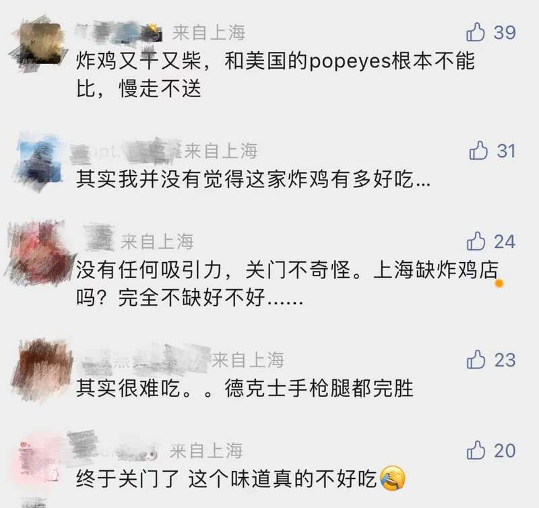This screenshot has height=508, width=539.
Task: Tap thumbs-up on the 31-like comment
Action: (478, 150)
